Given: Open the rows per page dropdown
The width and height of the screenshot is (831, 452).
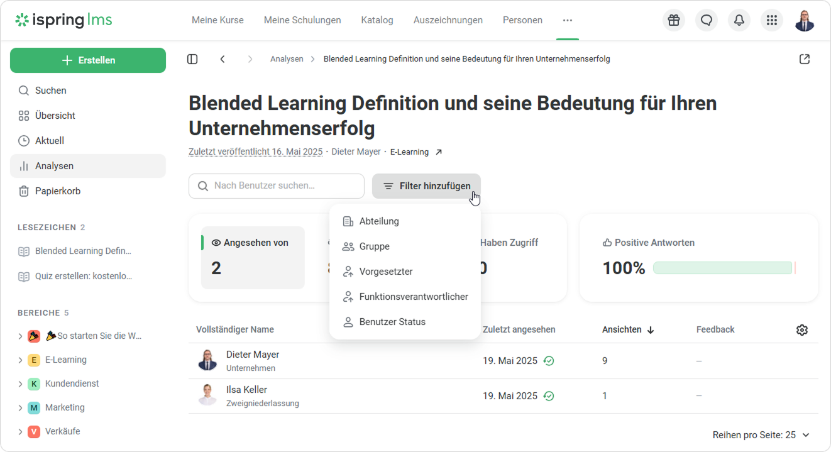Looking at the screenshot, I should (x=761, y=435).
